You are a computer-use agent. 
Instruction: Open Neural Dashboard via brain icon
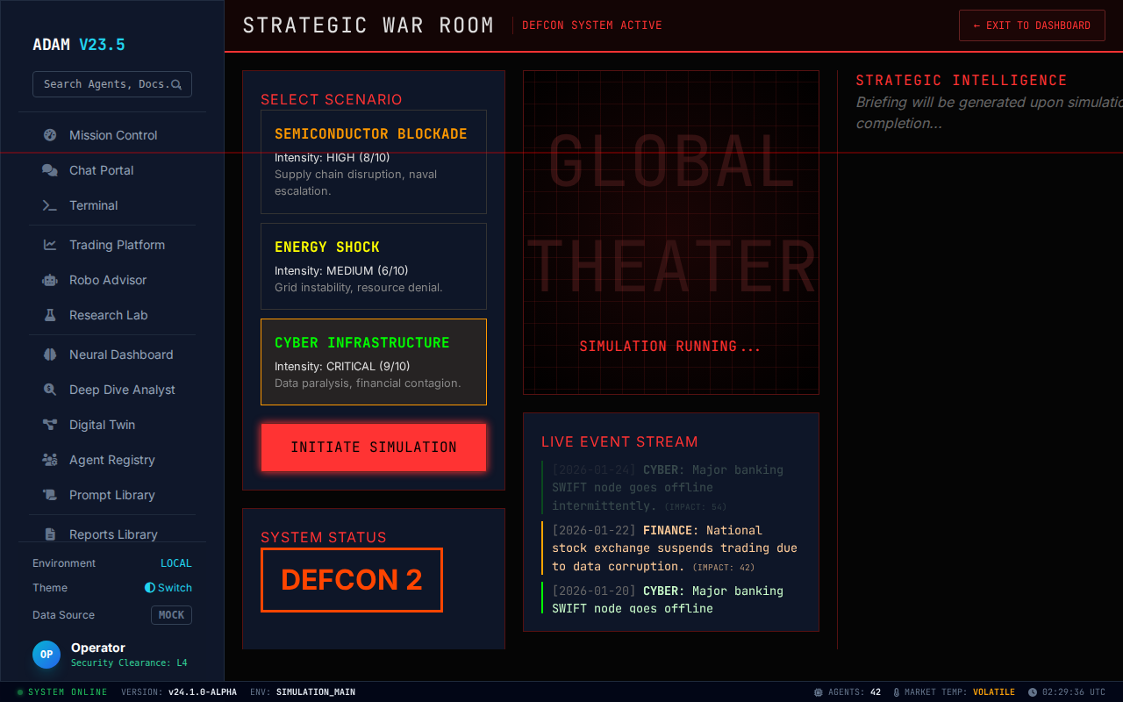tap(50, 355)
